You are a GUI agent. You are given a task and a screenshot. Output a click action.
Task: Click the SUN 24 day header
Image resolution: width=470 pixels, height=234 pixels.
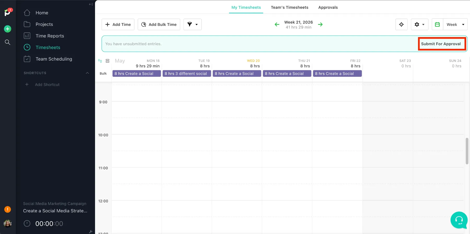[455, 61]
